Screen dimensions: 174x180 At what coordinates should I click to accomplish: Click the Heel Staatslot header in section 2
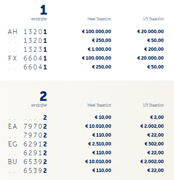[99, 105]
